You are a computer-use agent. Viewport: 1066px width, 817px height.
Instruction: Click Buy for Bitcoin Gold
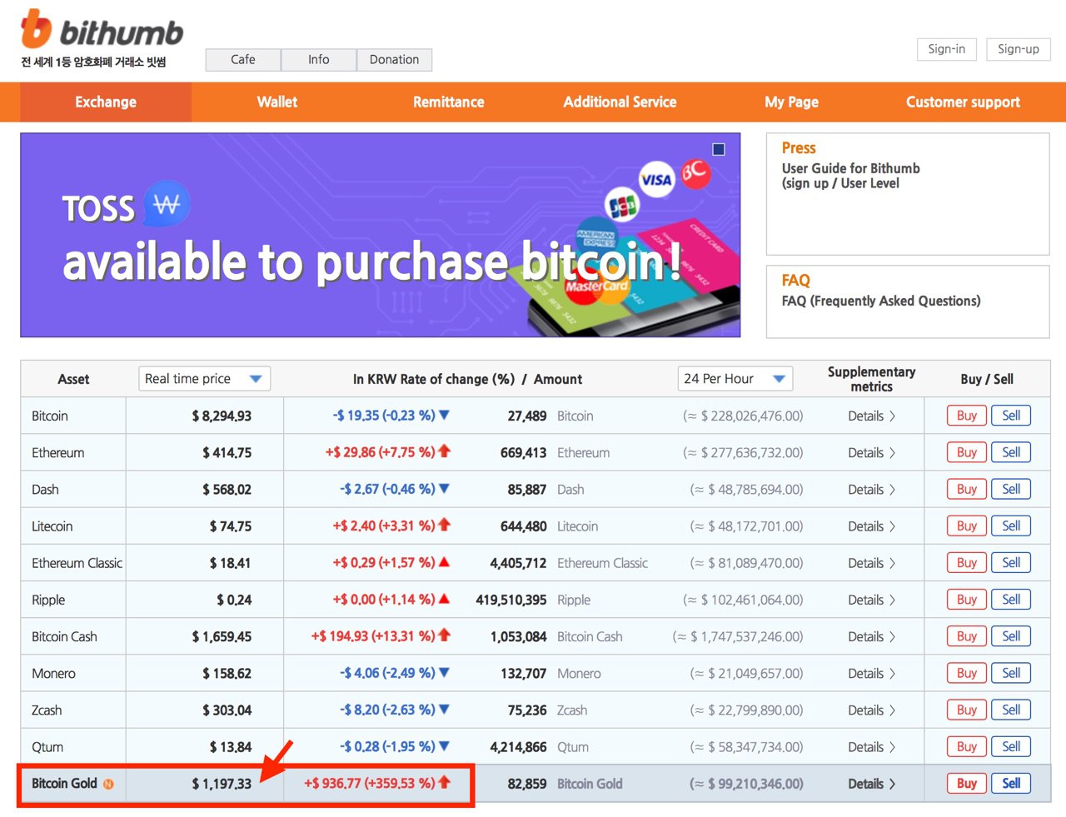967,784
